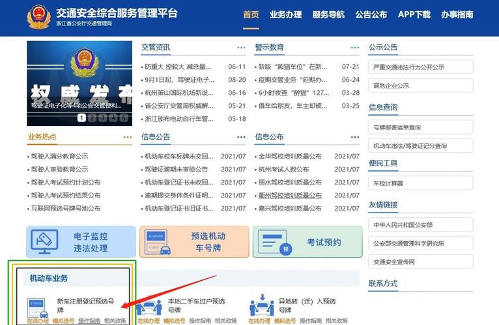499x325 pixels.
Task: Open the 服务导航 menu
Action: point(328,14)
